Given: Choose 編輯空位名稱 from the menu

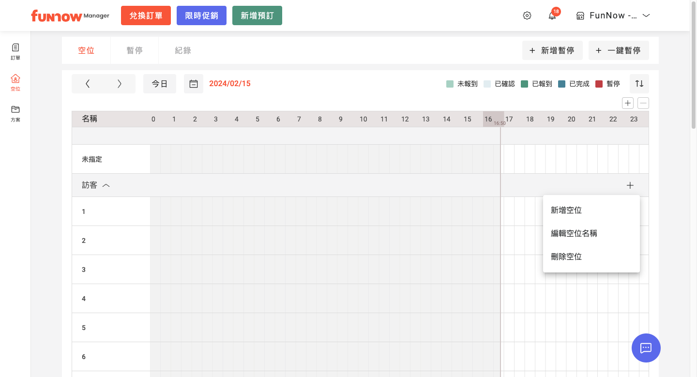Looking at the screenshot, I should tap(591, 234).
